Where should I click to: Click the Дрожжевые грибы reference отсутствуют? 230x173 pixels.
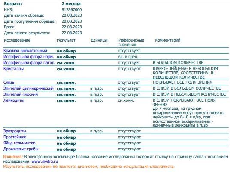click(129, 149)
